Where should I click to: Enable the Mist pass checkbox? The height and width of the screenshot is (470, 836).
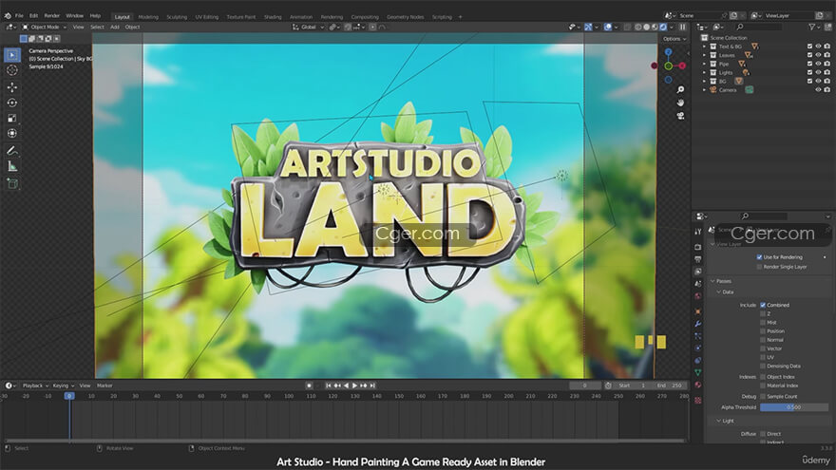coord(763,323)
